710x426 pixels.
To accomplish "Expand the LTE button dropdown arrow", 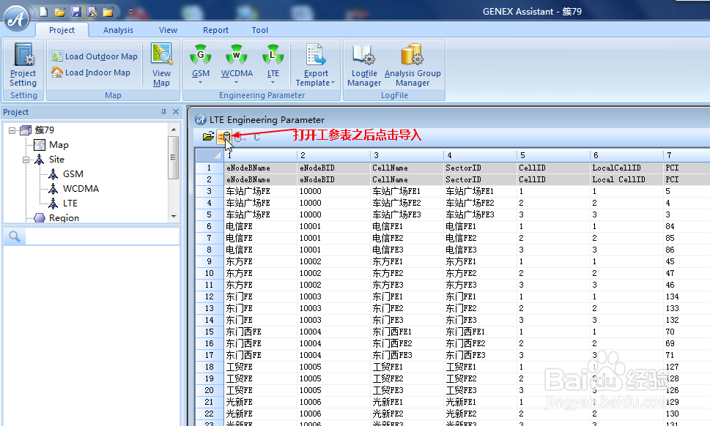I will click(273, 82).
